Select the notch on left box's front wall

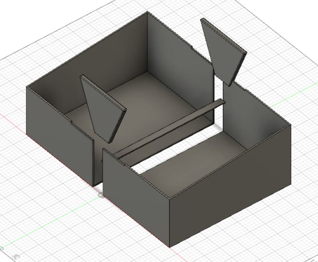coord(72,122)
